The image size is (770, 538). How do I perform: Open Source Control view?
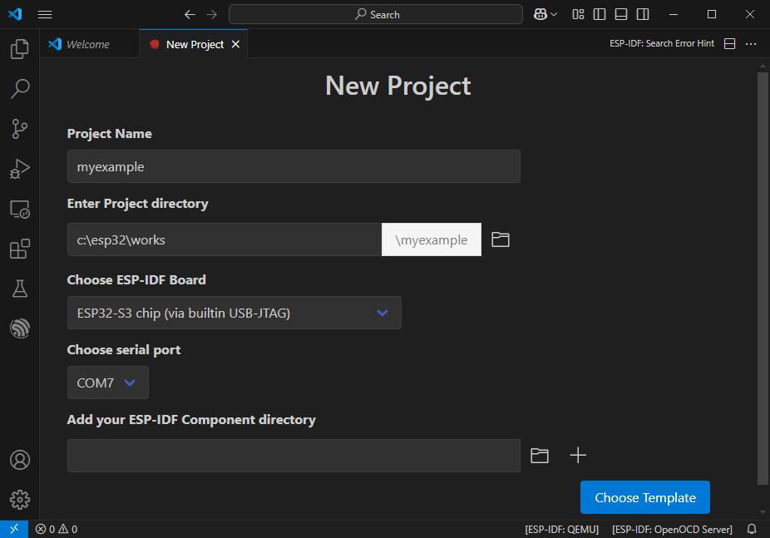20,129
